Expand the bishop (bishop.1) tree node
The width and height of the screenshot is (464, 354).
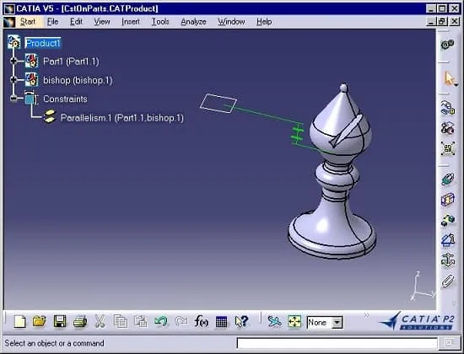point(13,80)
